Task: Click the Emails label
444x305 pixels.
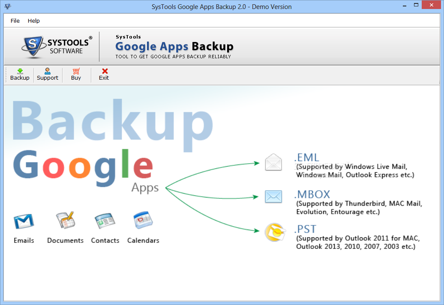Action: pos(24,240)
